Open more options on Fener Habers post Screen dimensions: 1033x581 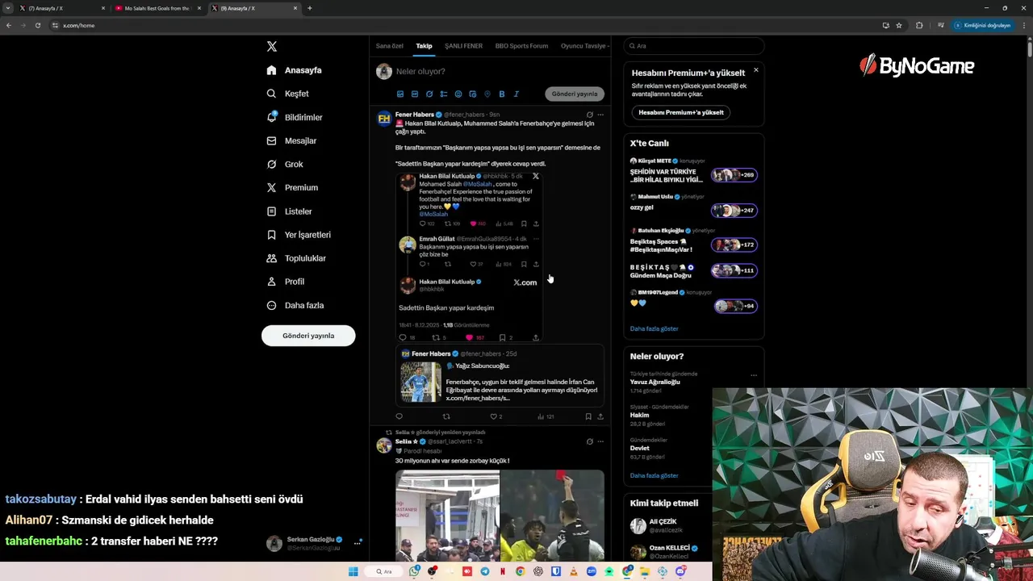coord(600,115)
